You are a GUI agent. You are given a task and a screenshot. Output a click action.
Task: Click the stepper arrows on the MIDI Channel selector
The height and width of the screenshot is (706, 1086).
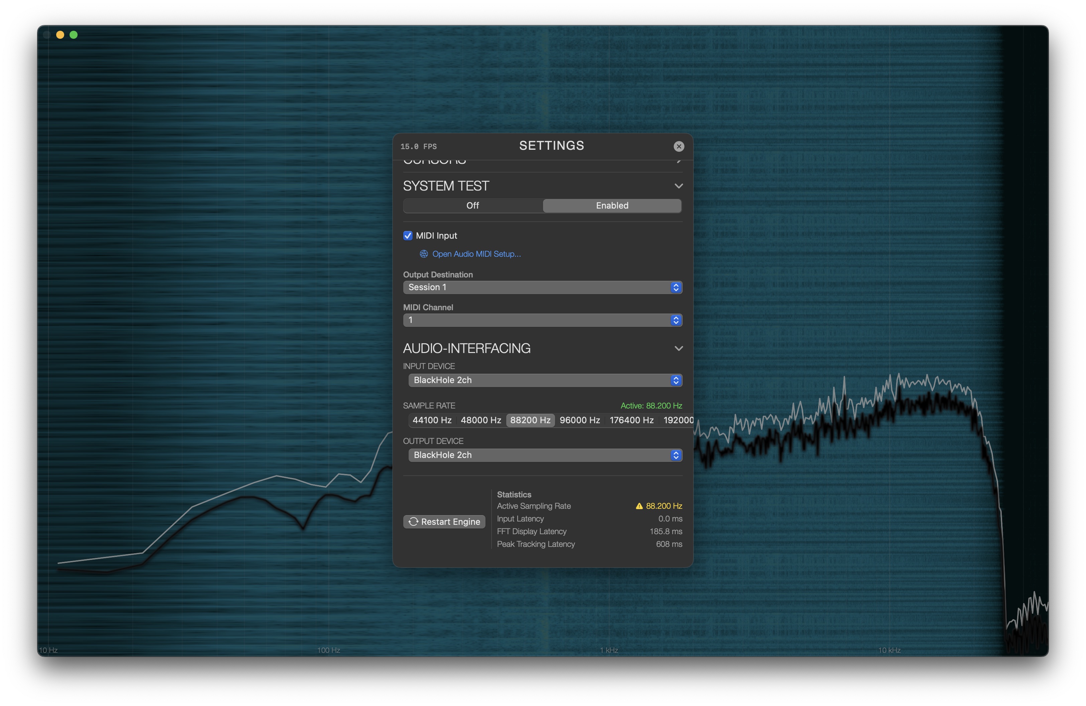[676, 320]
